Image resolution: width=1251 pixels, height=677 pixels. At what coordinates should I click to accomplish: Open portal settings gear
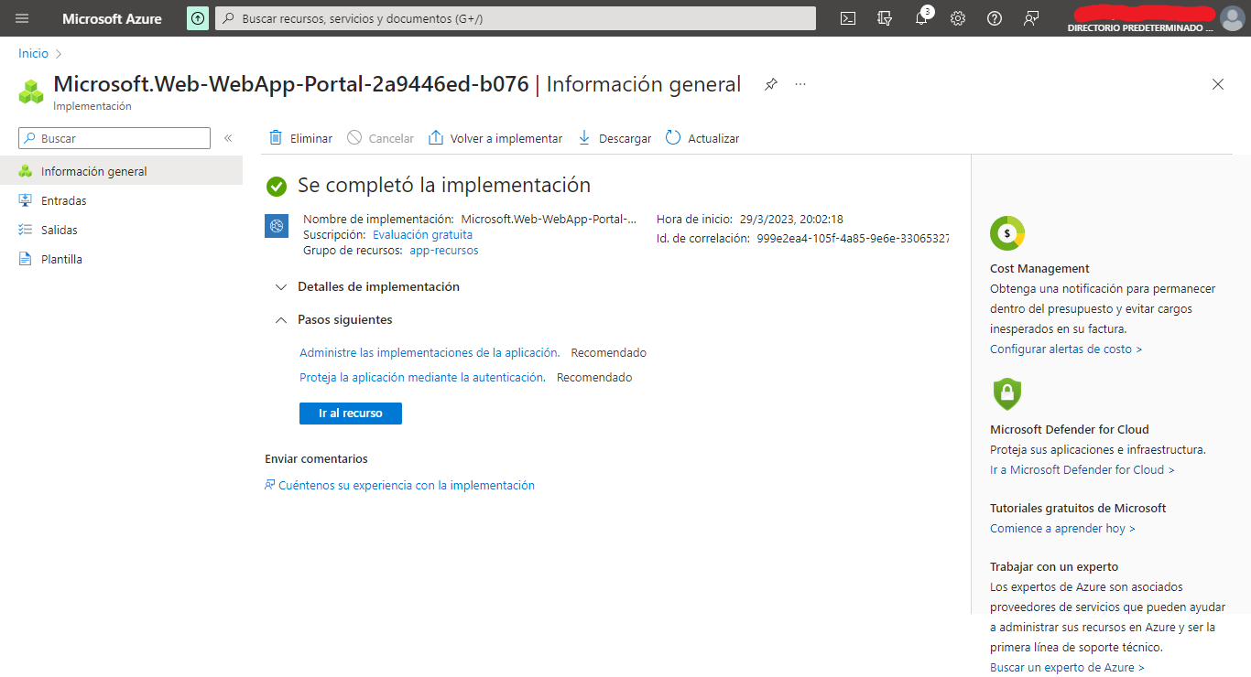pyautogui.click(x=958, y=18)
